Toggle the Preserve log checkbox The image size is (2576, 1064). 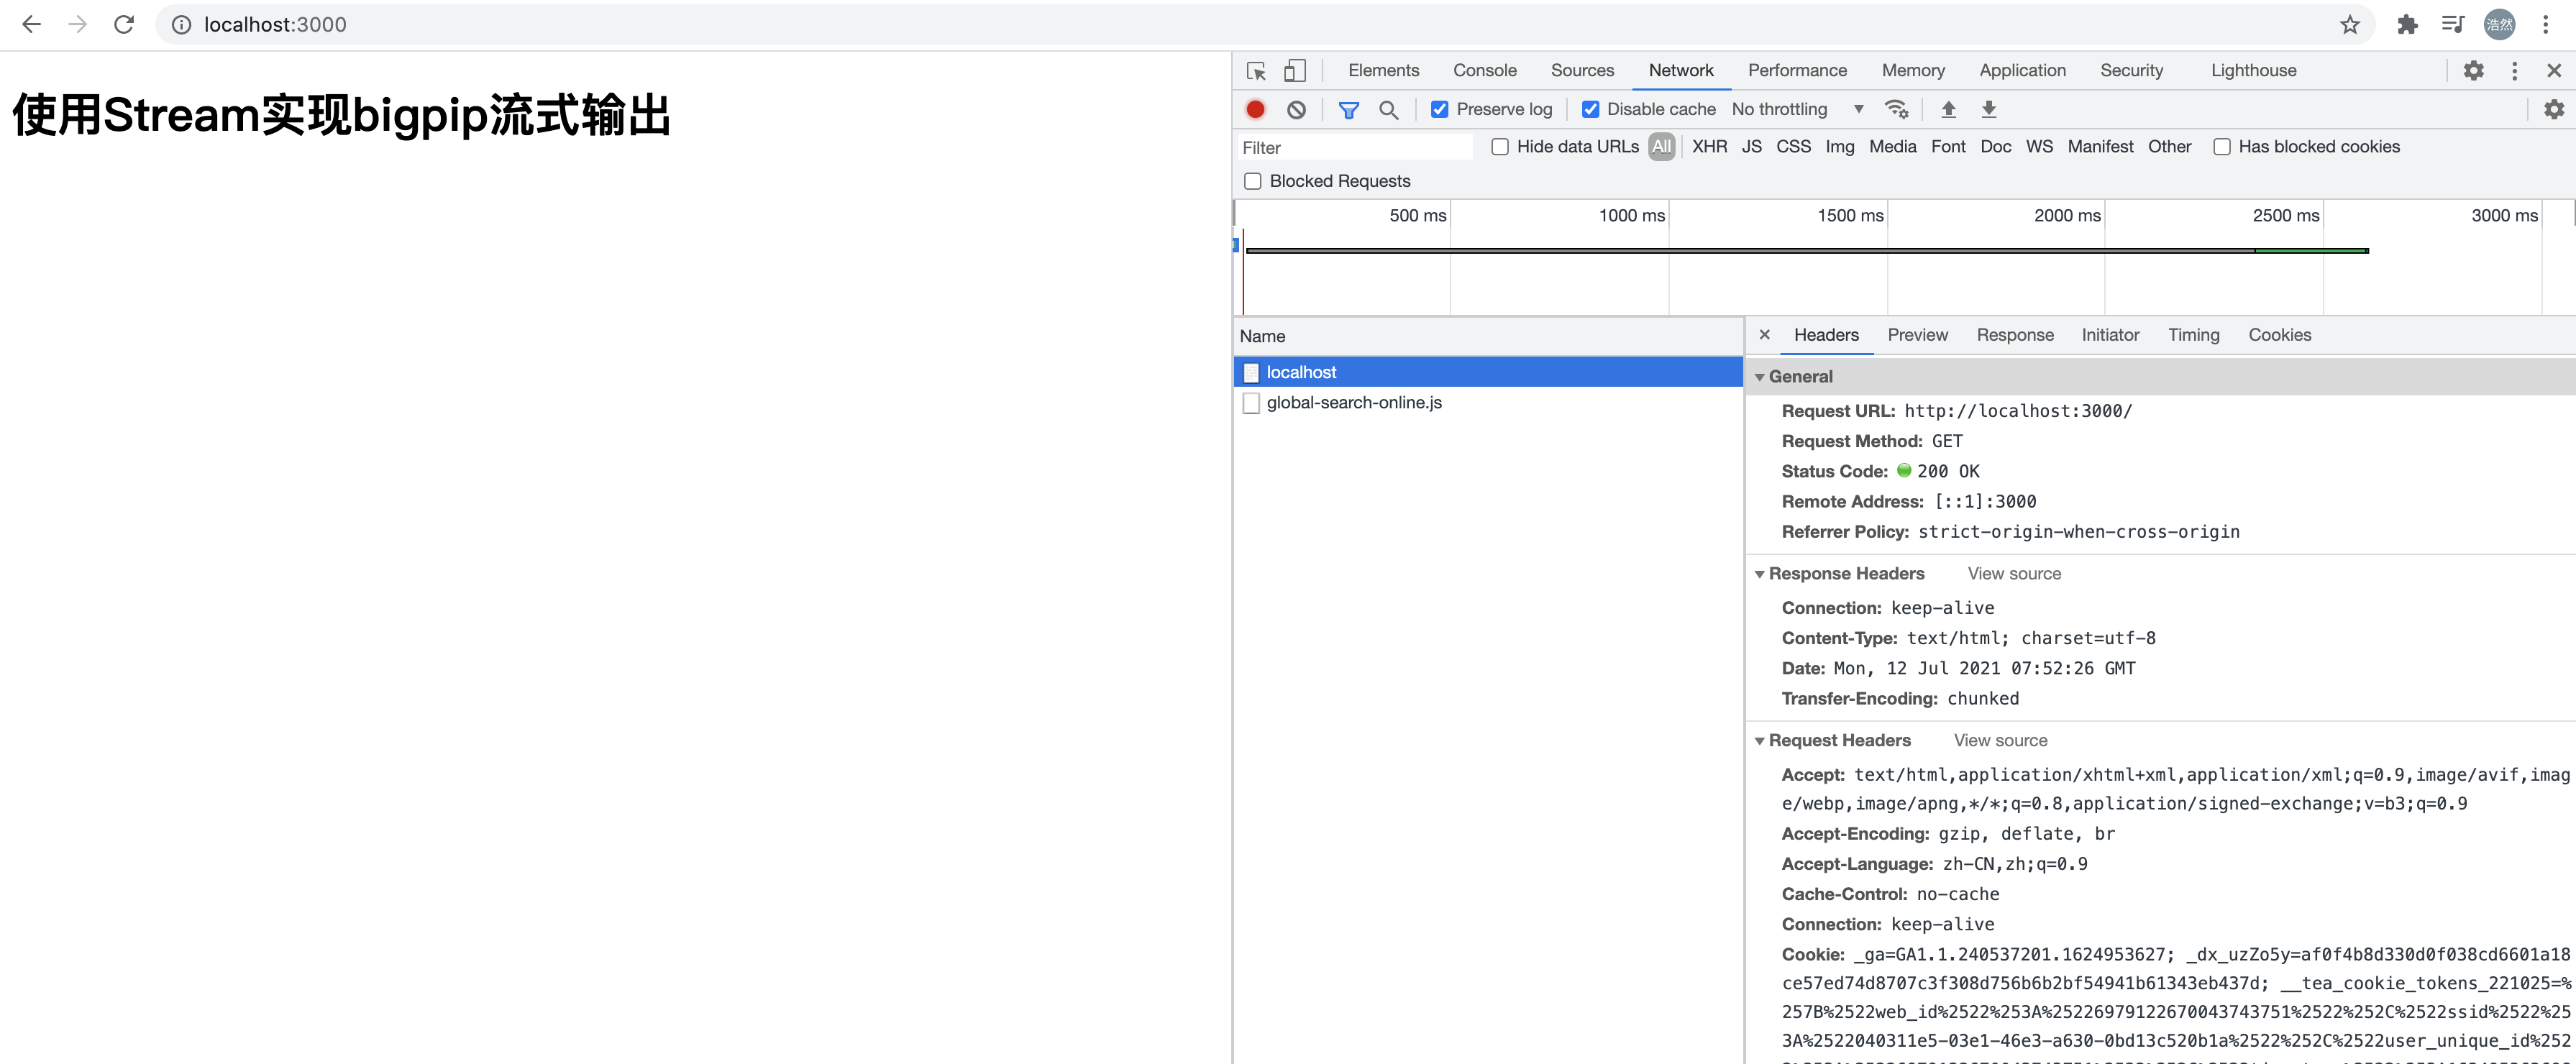[x=1439, y=110]
